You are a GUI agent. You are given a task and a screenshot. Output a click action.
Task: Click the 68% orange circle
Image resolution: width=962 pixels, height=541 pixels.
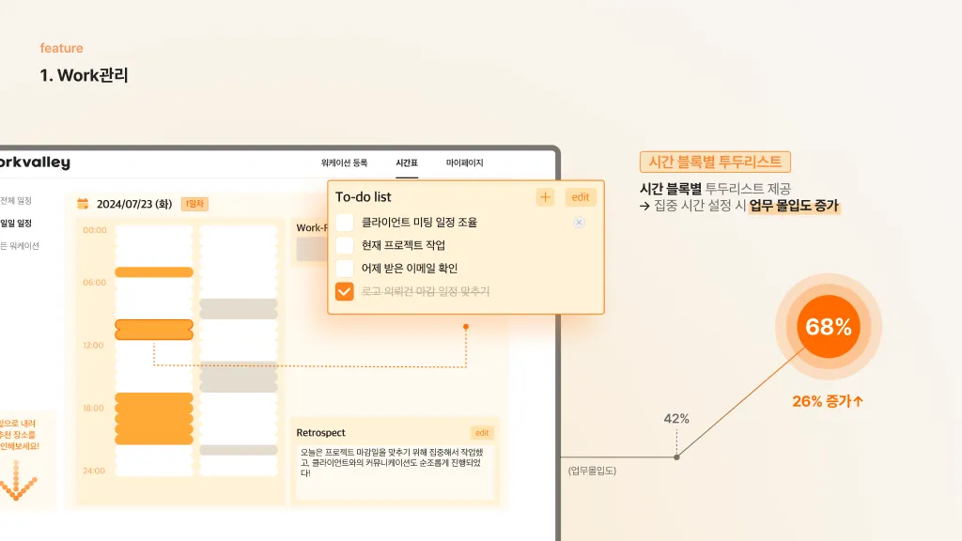[x=829, y=326]
